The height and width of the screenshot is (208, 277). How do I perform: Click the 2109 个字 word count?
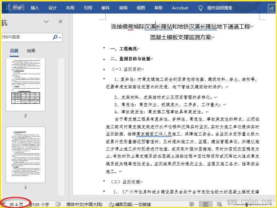pyautogui.click(x=39, y=205)
